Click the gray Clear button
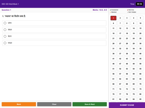The image size is (145, 108). (54, 104)
